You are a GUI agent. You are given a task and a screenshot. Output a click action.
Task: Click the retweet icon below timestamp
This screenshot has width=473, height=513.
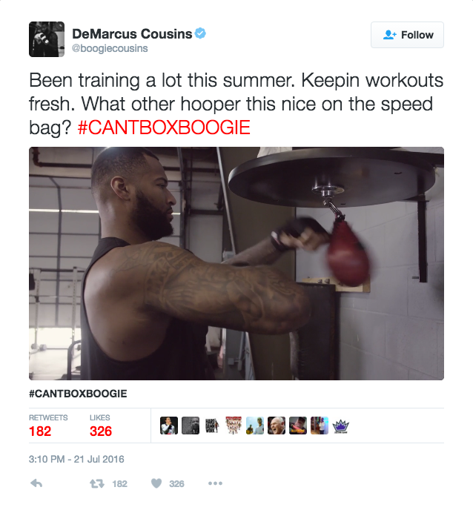click(97, 483)
